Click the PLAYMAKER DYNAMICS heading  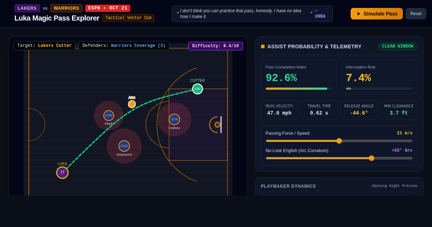288,186
